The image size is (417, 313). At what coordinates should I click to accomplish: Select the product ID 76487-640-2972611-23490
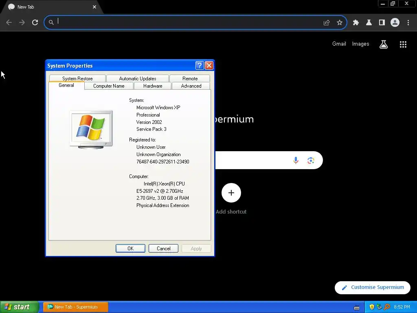pos(163,161)
